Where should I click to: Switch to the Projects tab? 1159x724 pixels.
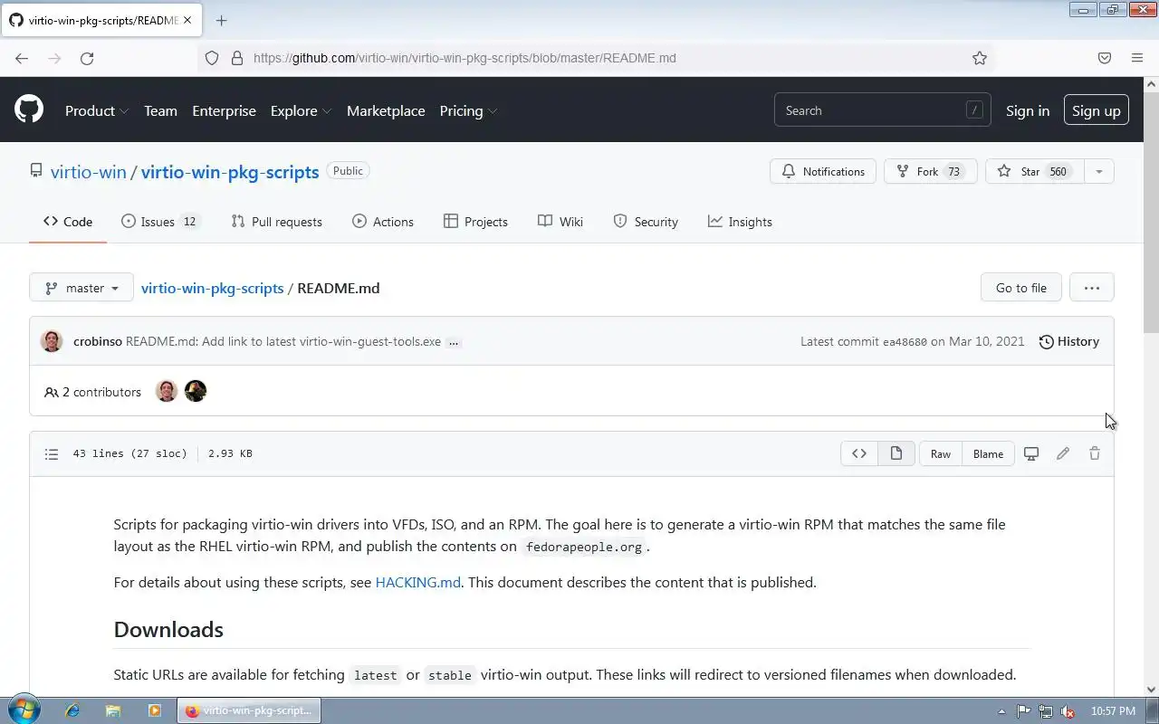click(x=475, y=222)
